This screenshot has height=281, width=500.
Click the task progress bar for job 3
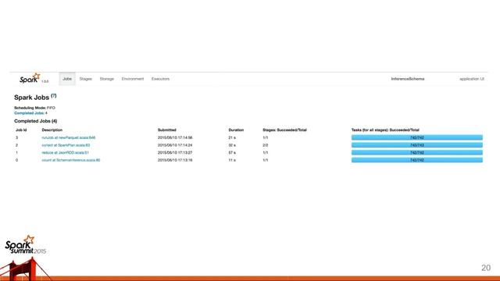416,137
